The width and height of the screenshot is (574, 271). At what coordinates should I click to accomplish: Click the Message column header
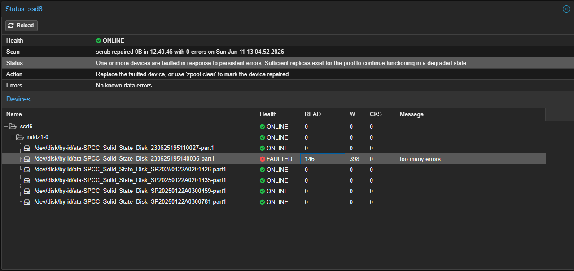[469, 114]
